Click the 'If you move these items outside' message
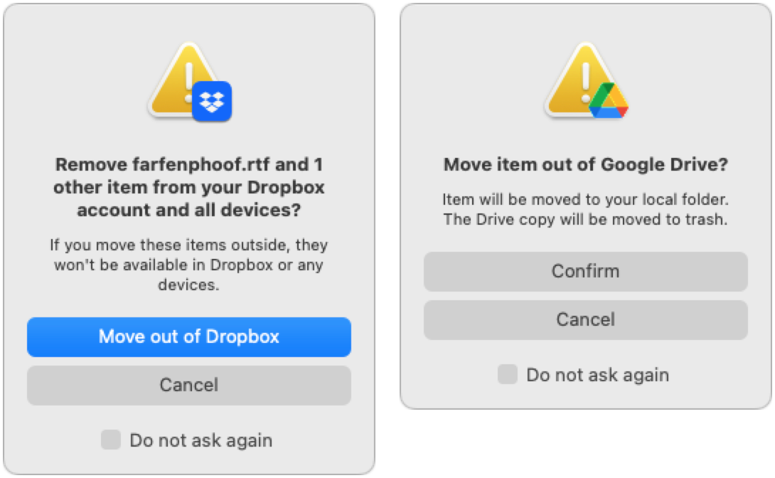The image size is (775, 478). pyautogui.click(x=189, y=245)
